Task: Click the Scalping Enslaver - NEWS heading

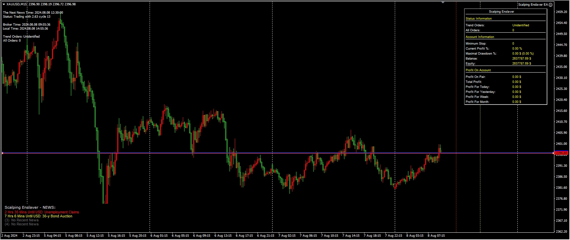Action: [30, 207]
